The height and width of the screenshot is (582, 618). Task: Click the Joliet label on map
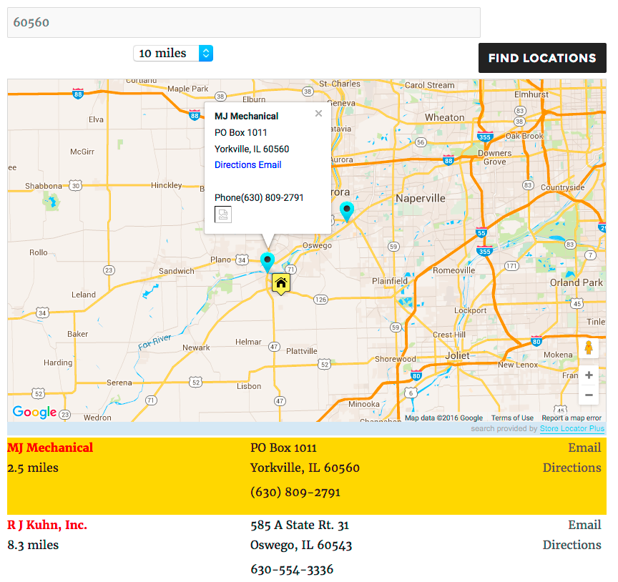pyautogui.click(x=458, y=356)
